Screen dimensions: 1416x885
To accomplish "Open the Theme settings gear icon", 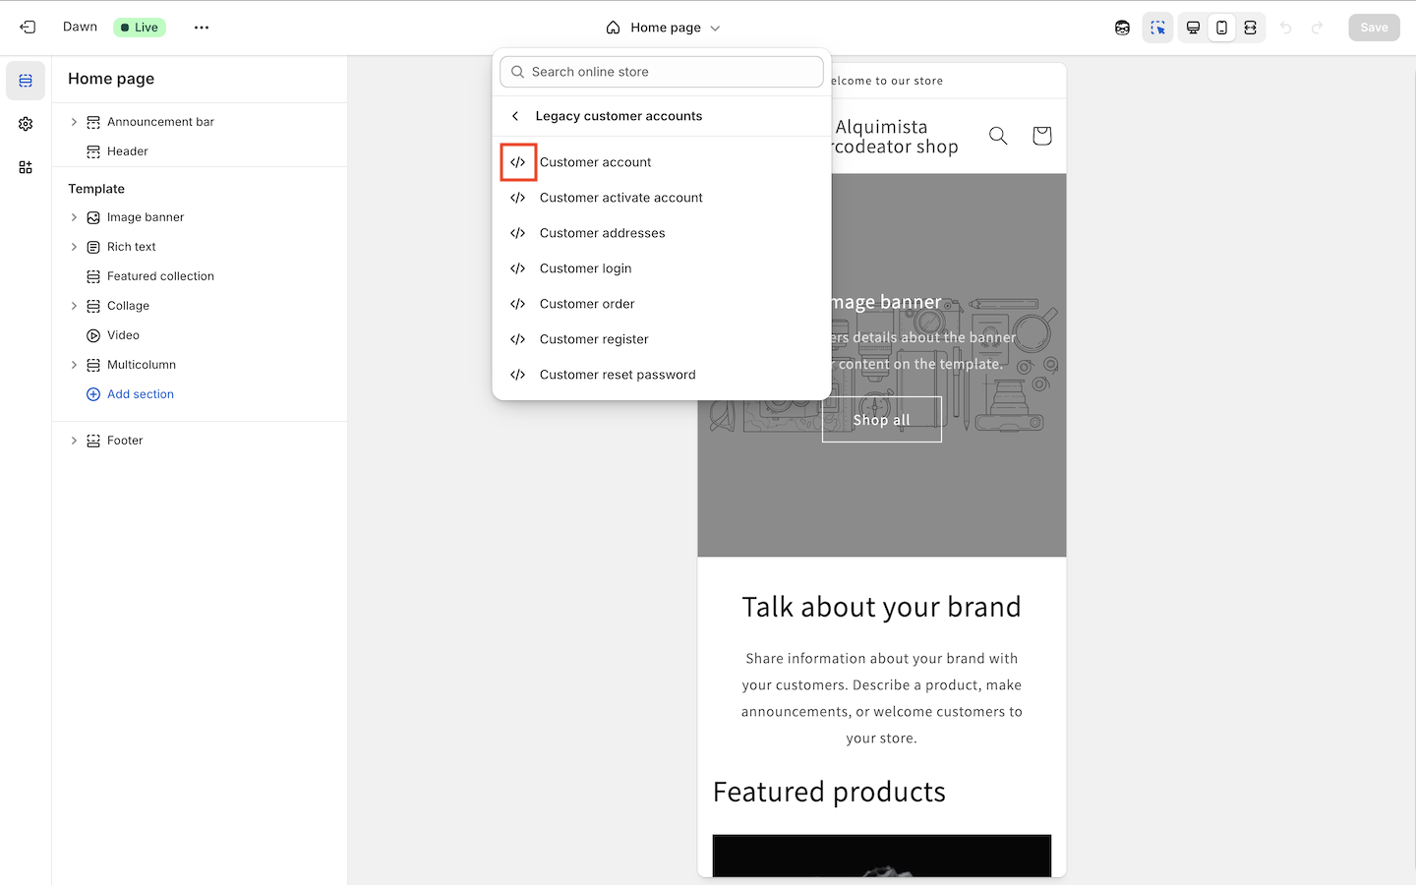I will [x=26, y=124].
